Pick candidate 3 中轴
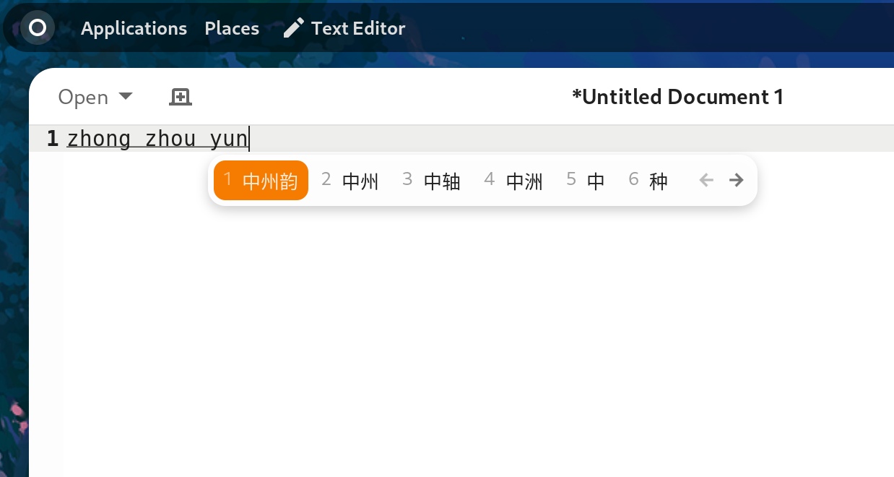Image resolution: width=894 pixels, height=477 pixels. 432,181
